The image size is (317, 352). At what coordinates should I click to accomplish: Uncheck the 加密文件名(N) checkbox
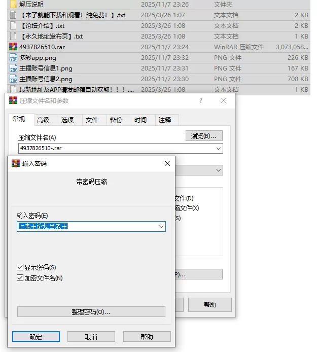(x=20, y=278)
